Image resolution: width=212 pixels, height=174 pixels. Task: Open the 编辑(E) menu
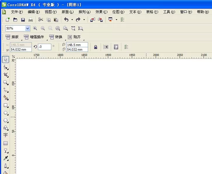click(34, 12)
